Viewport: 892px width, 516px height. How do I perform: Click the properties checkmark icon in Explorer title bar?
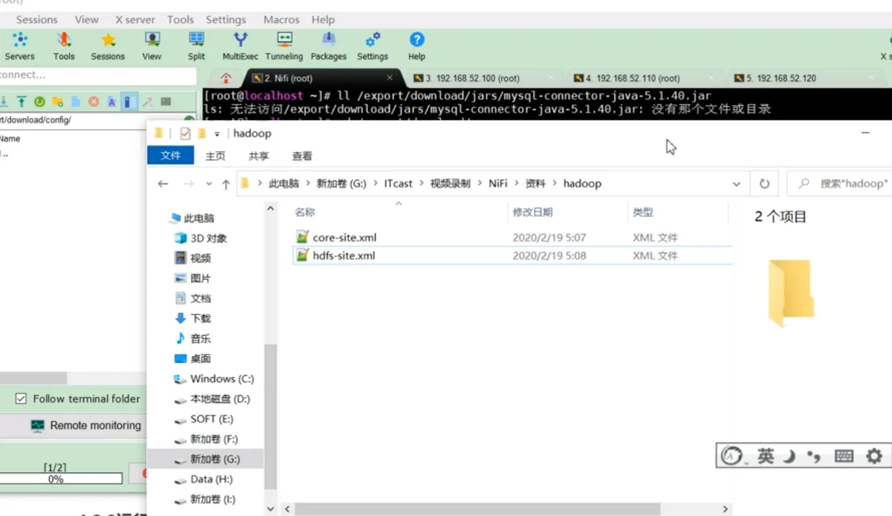click(x=185, y=134)
